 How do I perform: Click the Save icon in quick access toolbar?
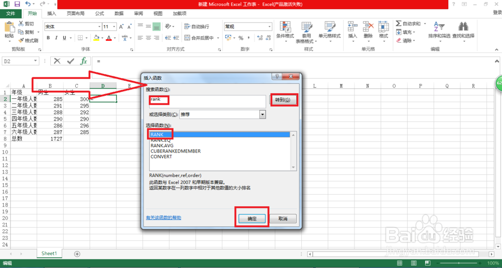(17, 4)
